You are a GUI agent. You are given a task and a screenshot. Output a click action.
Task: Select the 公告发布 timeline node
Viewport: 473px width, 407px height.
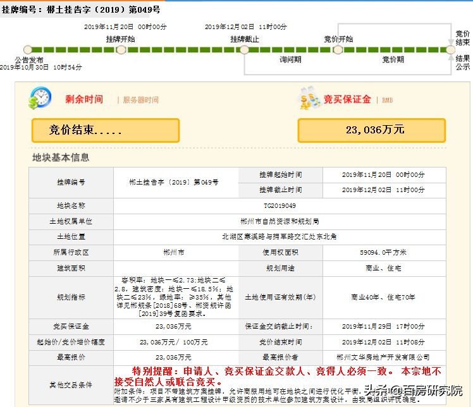(x=28, y=49)
